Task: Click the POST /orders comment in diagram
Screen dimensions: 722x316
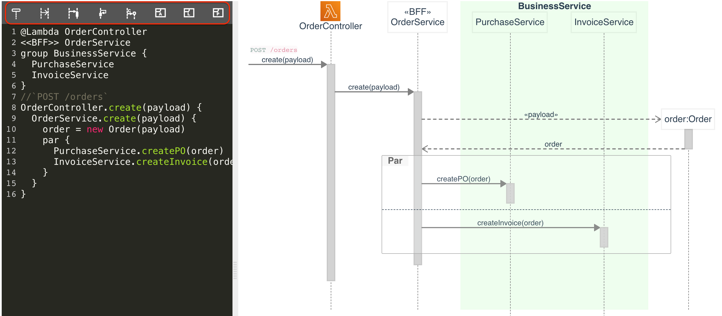Action: (x=273, y=50)
